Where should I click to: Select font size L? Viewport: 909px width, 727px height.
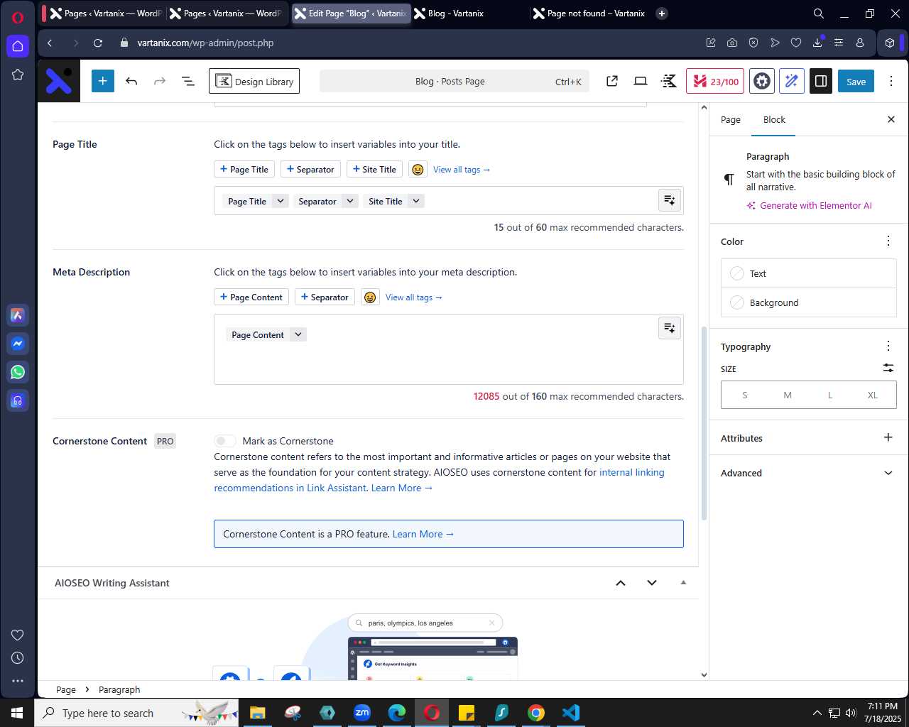pos(830,395)
